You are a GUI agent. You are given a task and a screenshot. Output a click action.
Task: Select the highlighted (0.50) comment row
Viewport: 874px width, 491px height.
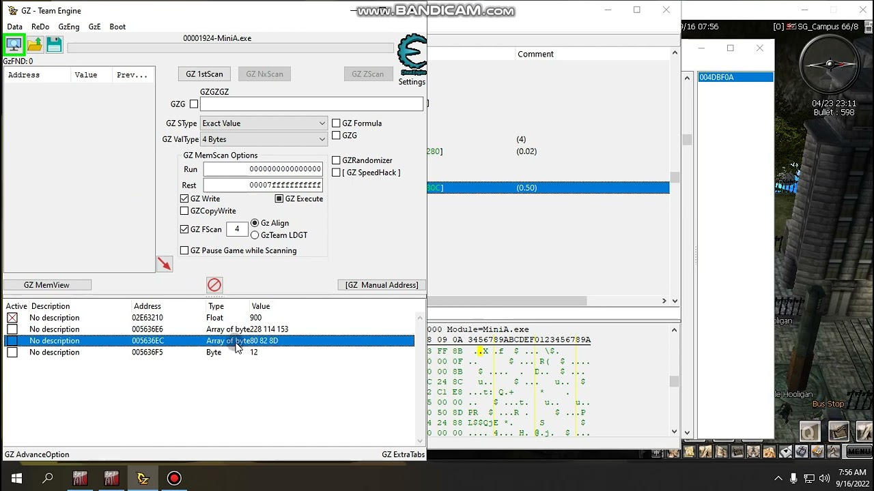[548, 188]
